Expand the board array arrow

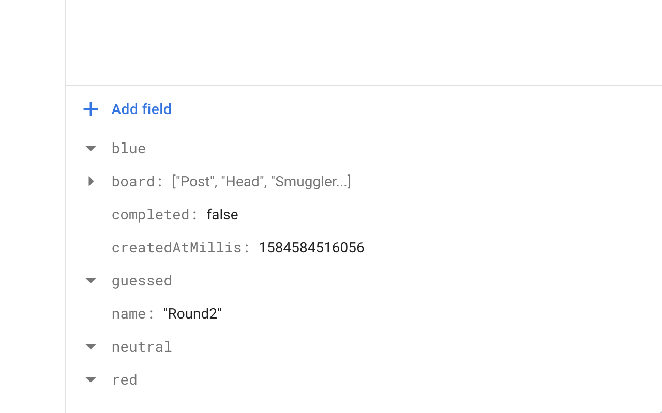click(x=91, y=181)
